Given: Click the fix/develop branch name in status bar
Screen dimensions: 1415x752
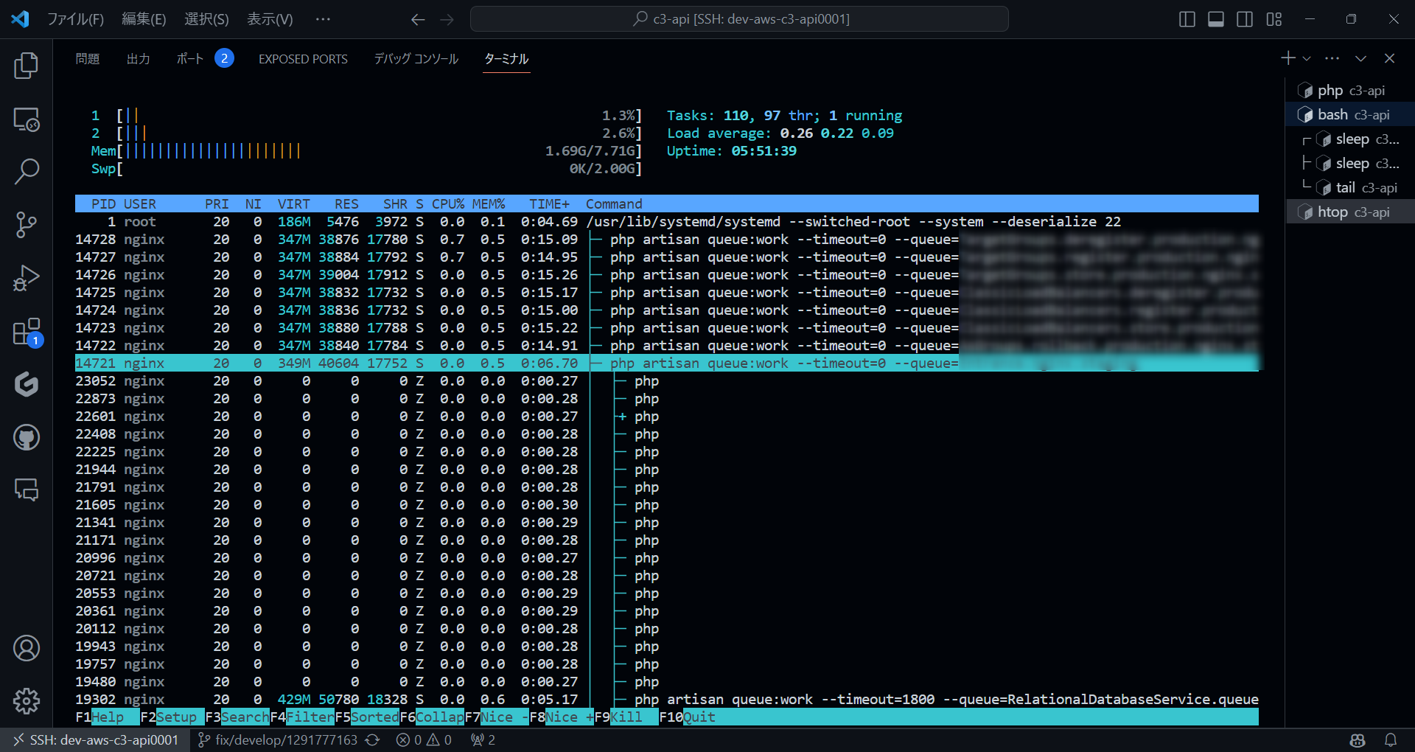Looking at the screenshot, I should click(x=287, y=740).
